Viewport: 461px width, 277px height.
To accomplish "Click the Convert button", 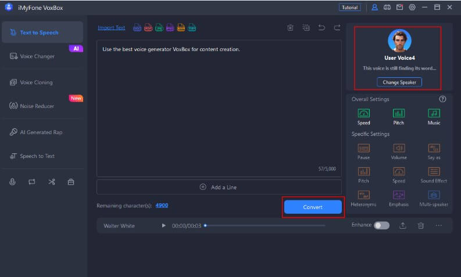I will (313, 207).
